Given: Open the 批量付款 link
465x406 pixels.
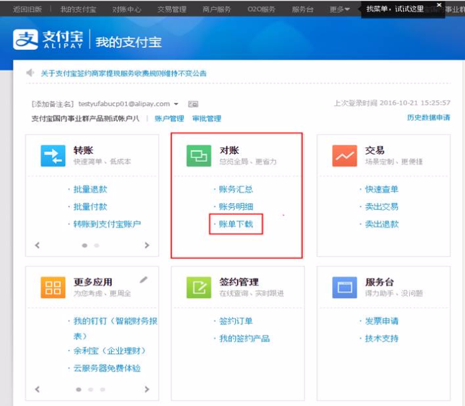Looking at the screenshot, I should tap(90, 207).
